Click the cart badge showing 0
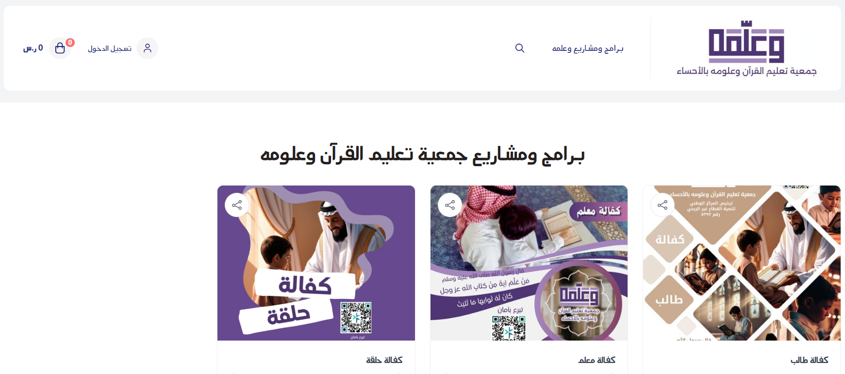 click(x=70, y=43)
